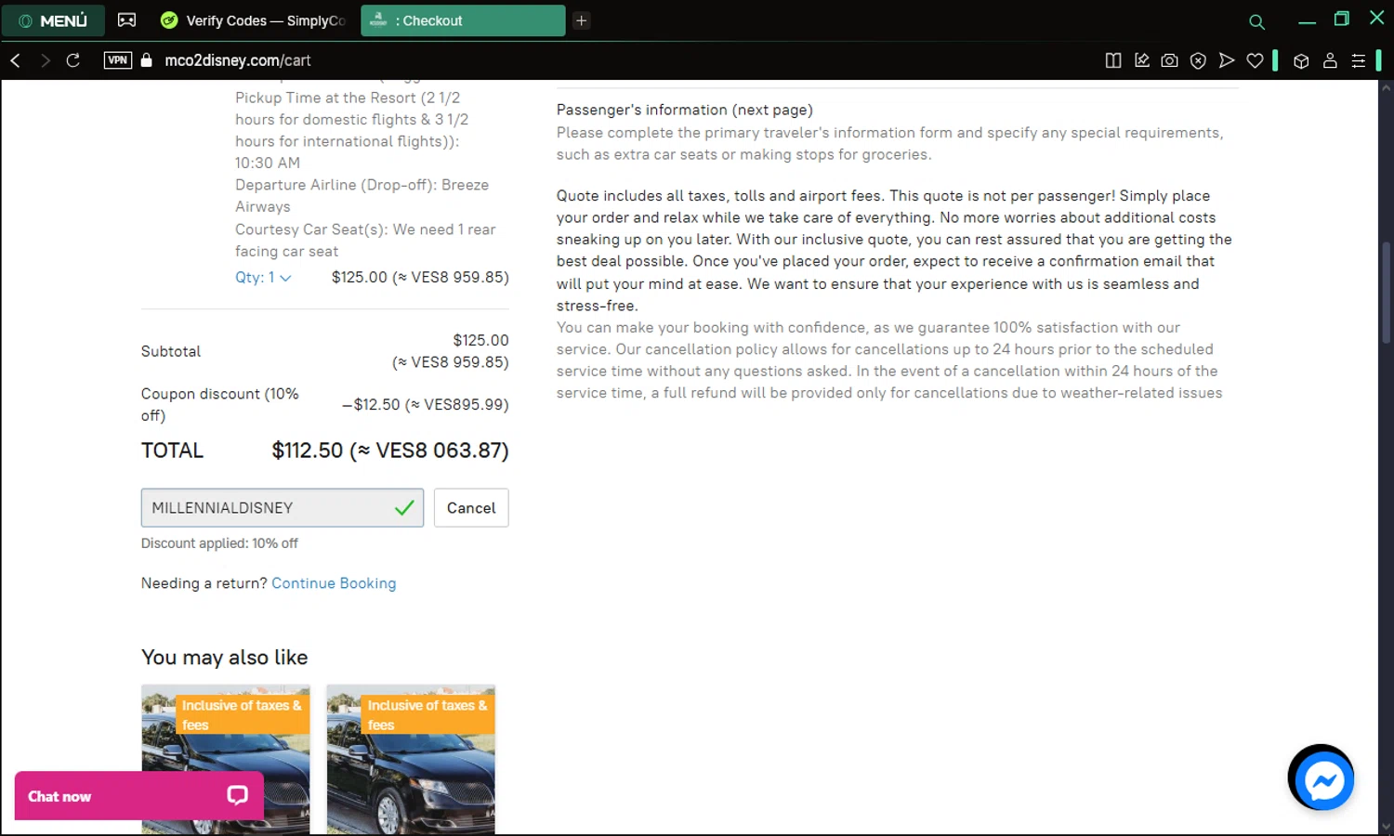Click the page vertical scrollbar
Viewport: 1394px width, 836px height.
click(x=1386, y=293)
